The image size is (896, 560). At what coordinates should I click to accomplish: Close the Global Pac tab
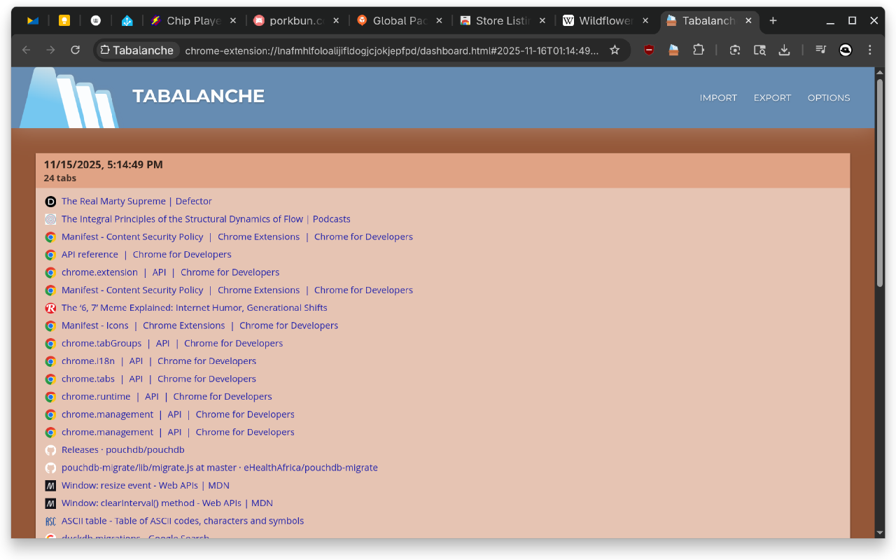click(439, 21)
